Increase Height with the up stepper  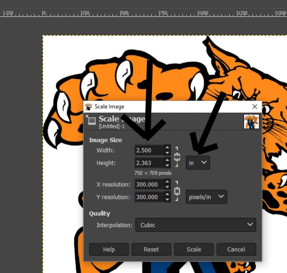167,160
